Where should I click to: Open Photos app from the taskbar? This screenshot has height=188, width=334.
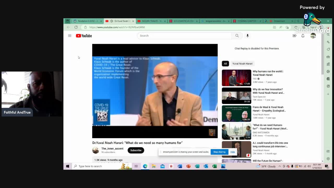[223, 166]
